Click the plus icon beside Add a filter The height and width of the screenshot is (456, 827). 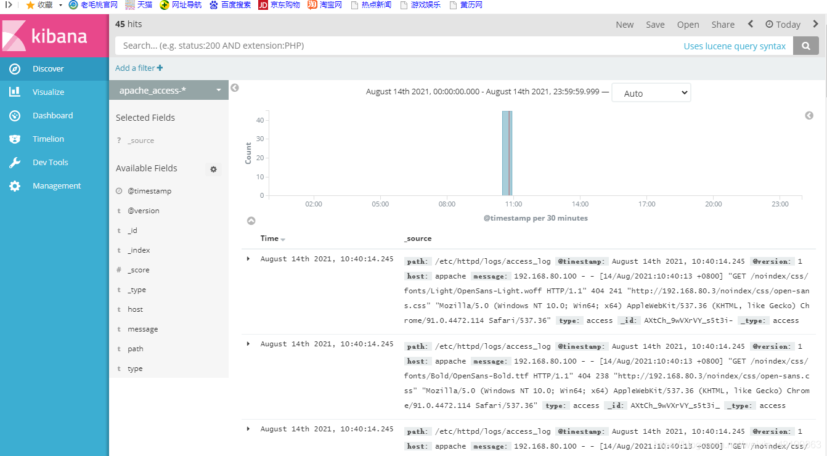[x=160, y=68]
